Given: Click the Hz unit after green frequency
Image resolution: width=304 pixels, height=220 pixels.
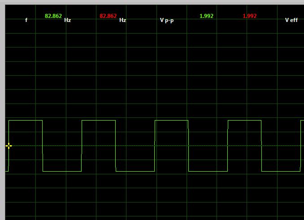Looking at the screenshot, I should click(x=68, y=20).
